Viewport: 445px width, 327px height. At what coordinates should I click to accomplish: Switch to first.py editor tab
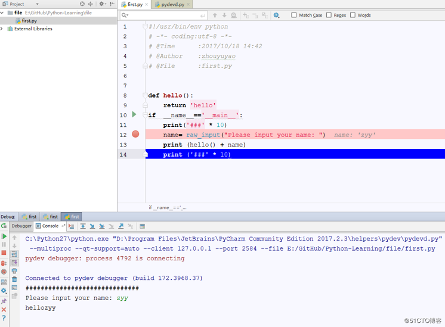pos(135,4)
